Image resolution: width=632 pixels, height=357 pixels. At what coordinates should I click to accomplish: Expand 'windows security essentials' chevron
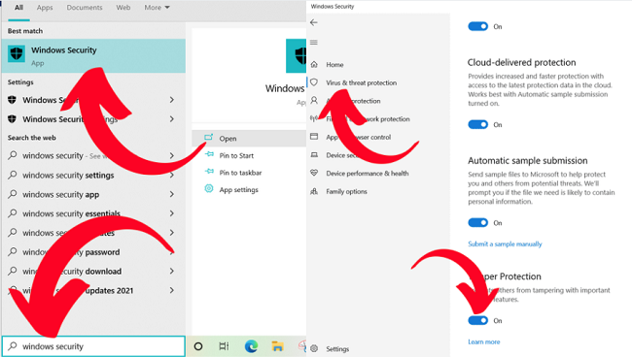coord(172,213)
